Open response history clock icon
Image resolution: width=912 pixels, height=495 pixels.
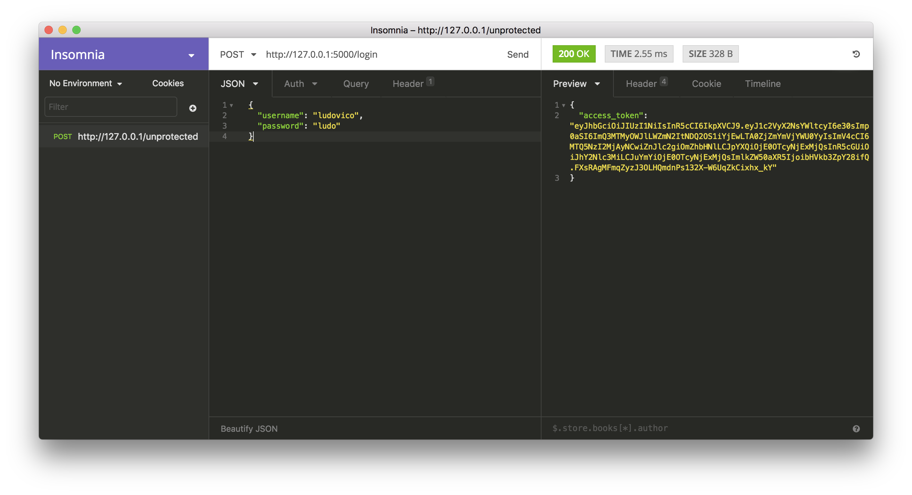[x=856, y=54]
